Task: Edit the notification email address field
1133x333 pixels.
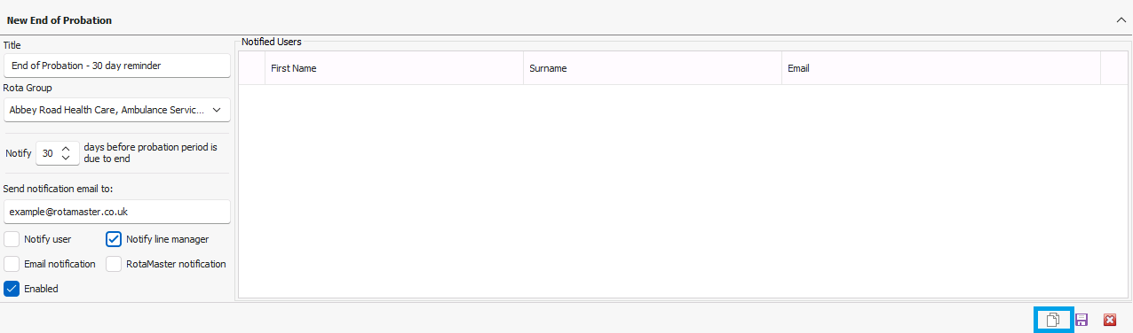Action: tap(116, 212)
